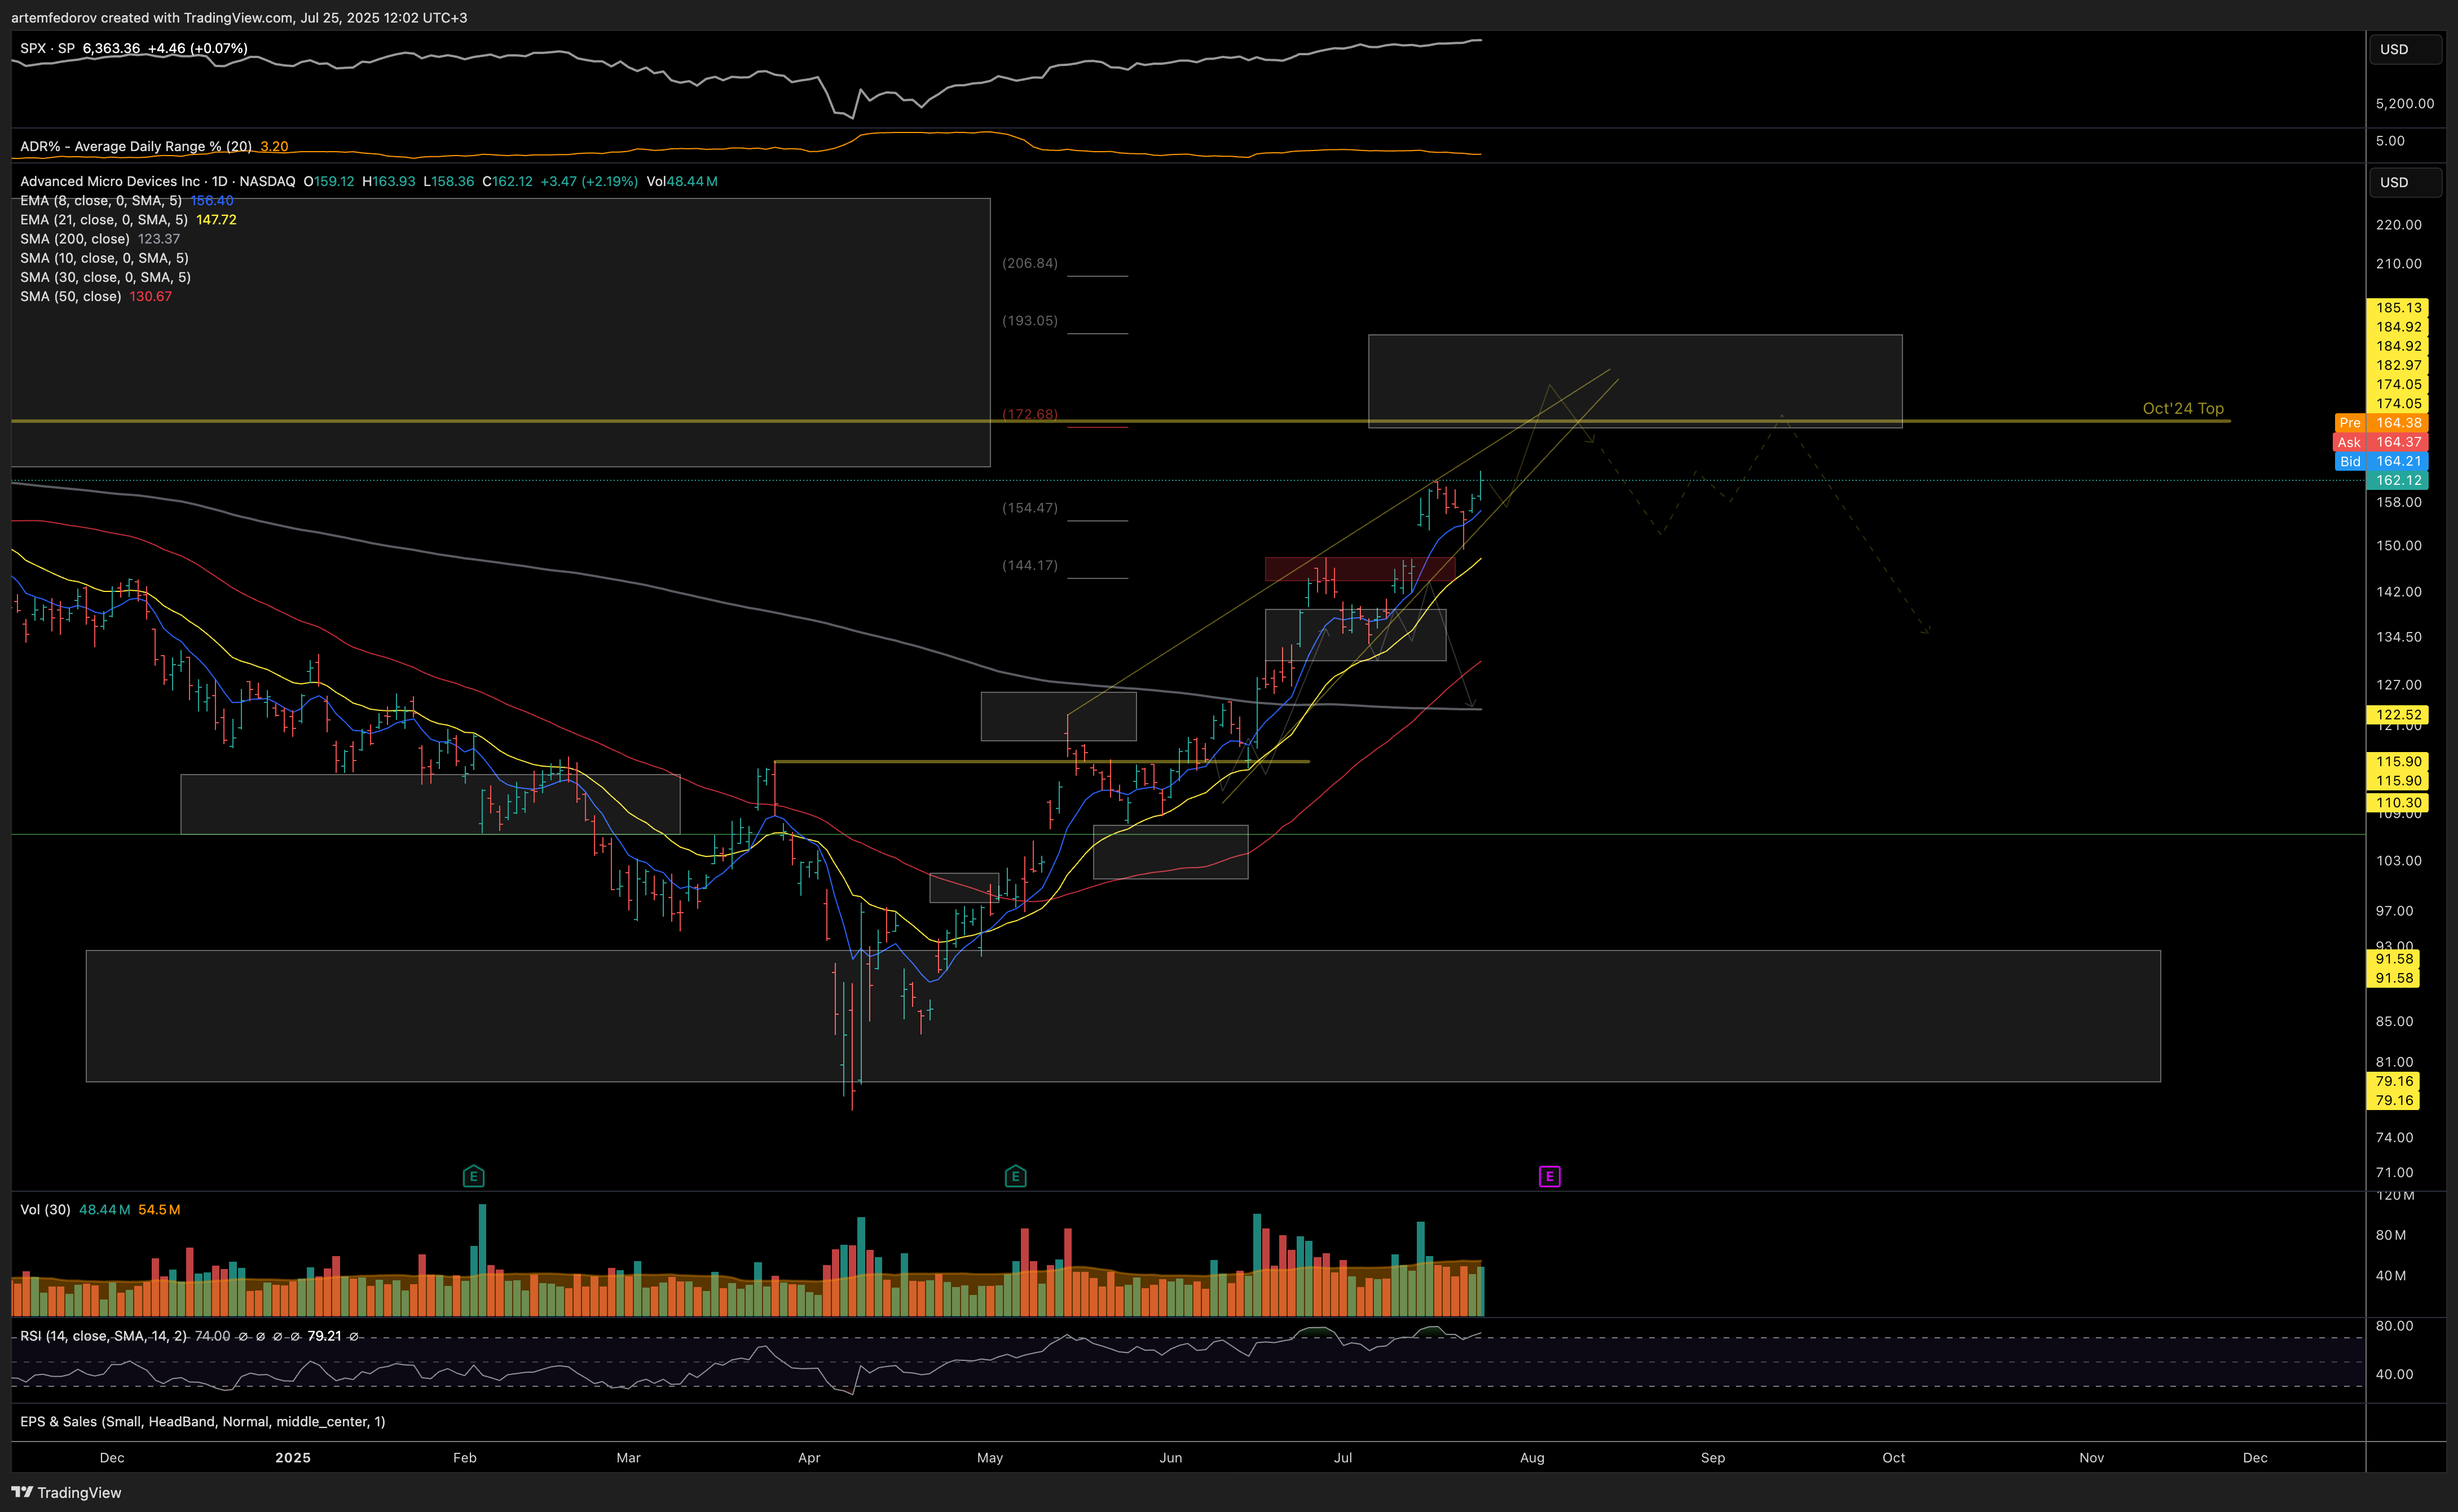This screenshot has width=2458, height=1512.
Task: Select the ADR% Average Daily Range indicator legend
Action: (x=136, y=146)
